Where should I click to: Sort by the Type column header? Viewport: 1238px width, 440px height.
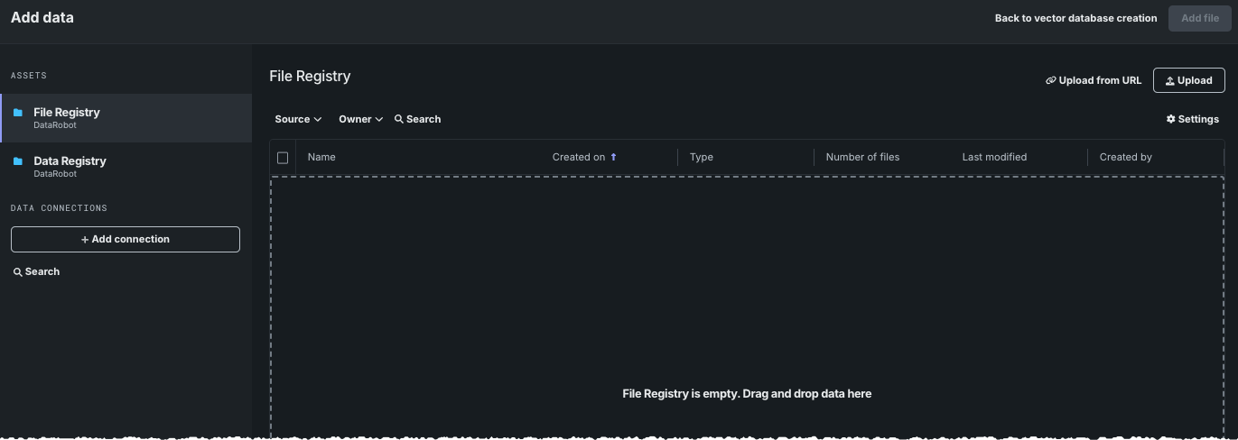tap(702, 157)
